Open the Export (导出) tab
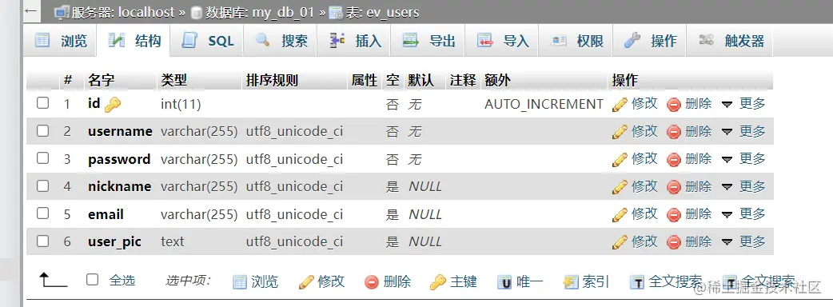The image size is (833, 307). click(x=428, y=41)
